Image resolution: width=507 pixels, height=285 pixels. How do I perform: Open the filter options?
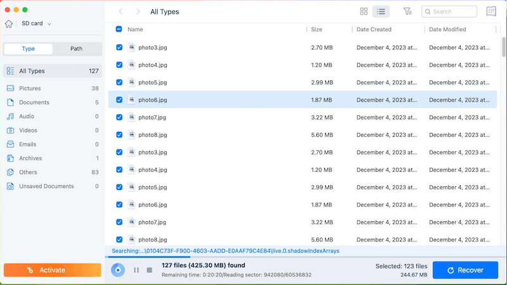pyautogui.click(x=408, y=11)
